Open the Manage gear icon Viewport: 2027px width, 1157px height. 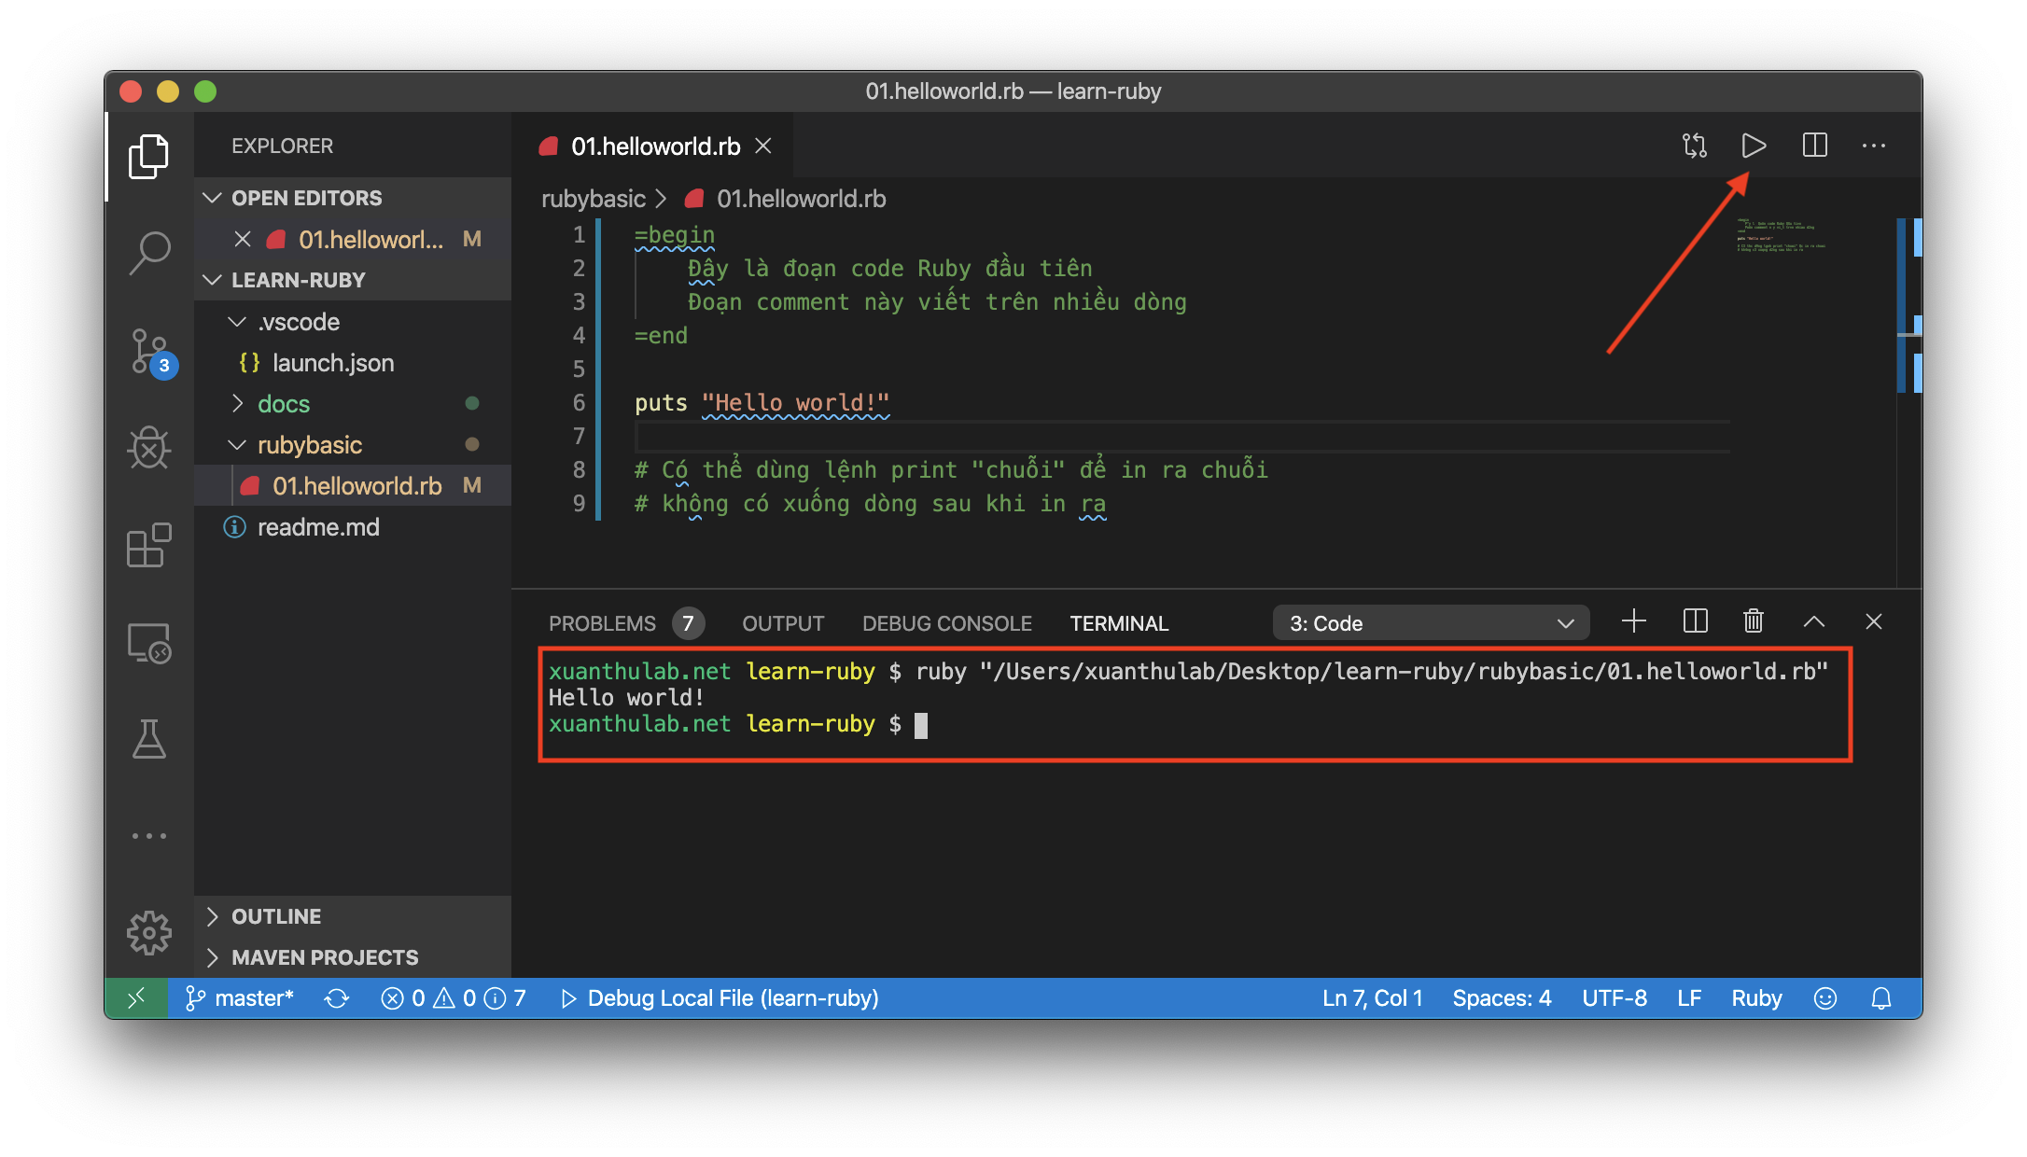tap(149, 932)
